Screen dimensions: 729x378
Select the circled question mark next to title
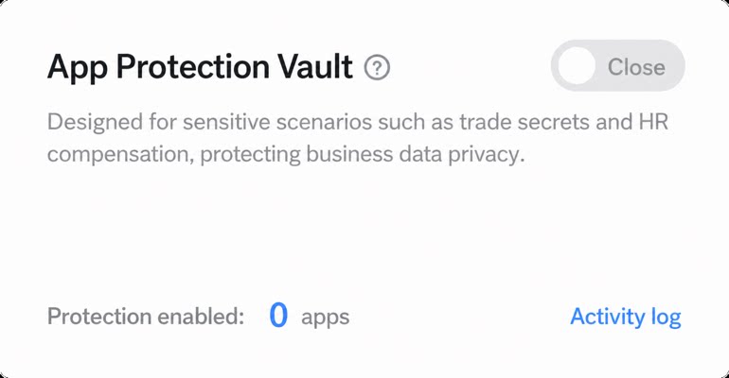click(377, 68)
